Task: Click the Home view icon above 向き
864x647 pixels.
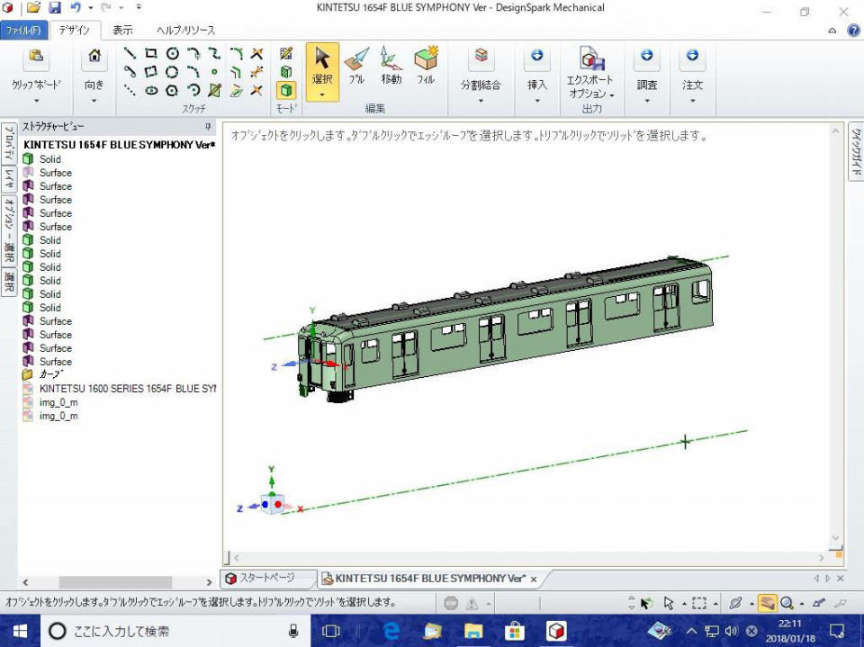Action: click(x=94, y=56)
